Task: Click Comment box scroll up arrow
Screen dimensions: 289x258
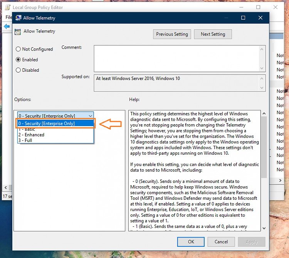Action: 262,49
